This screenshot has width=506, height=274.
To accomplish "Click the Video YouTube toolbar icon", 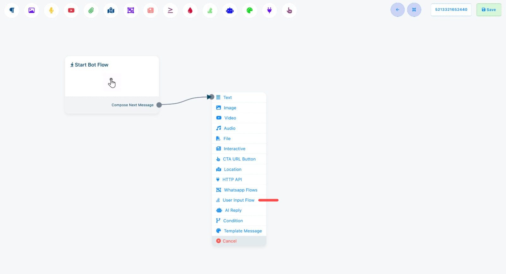I will pos(71,10).
